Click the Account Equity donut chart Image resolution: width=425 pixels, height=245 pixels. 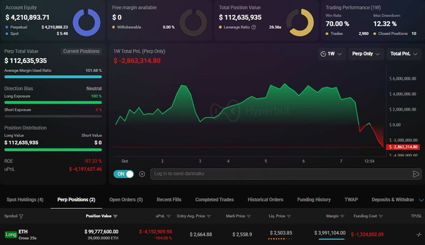pyautogui.click(x=87, y=22)
